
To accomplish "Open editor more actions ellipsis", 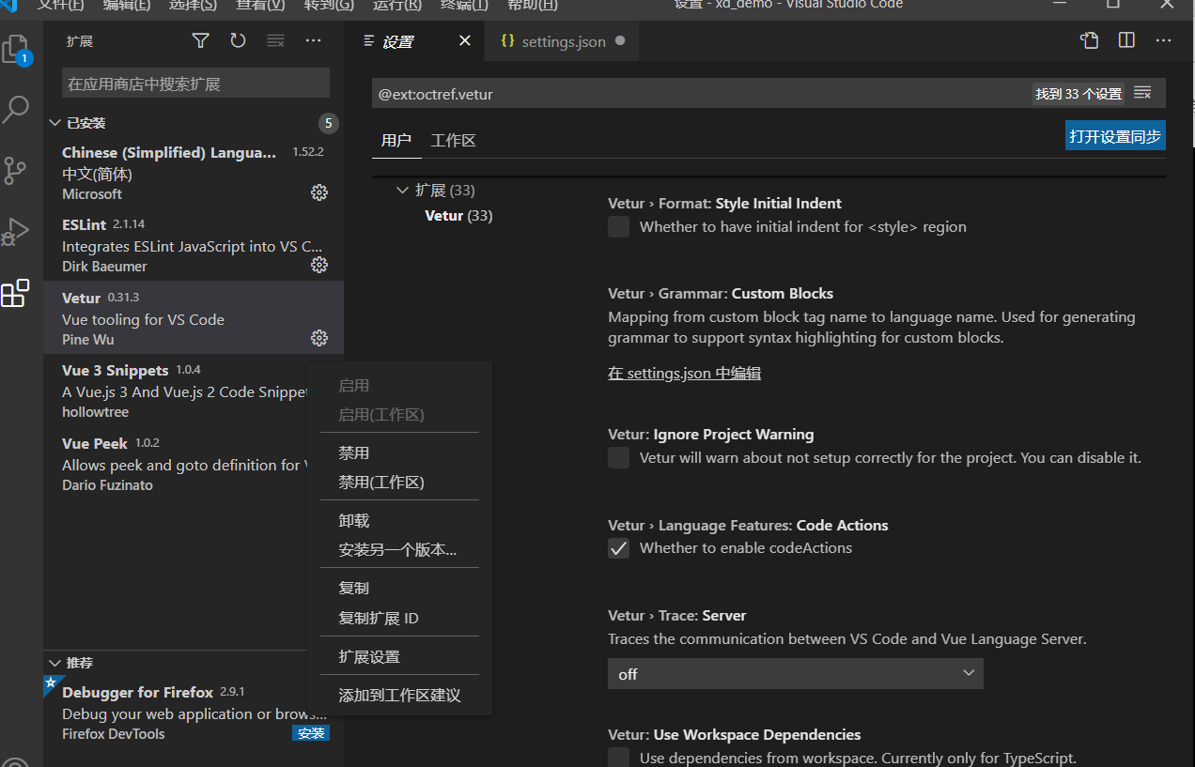I will [1163, 40].
